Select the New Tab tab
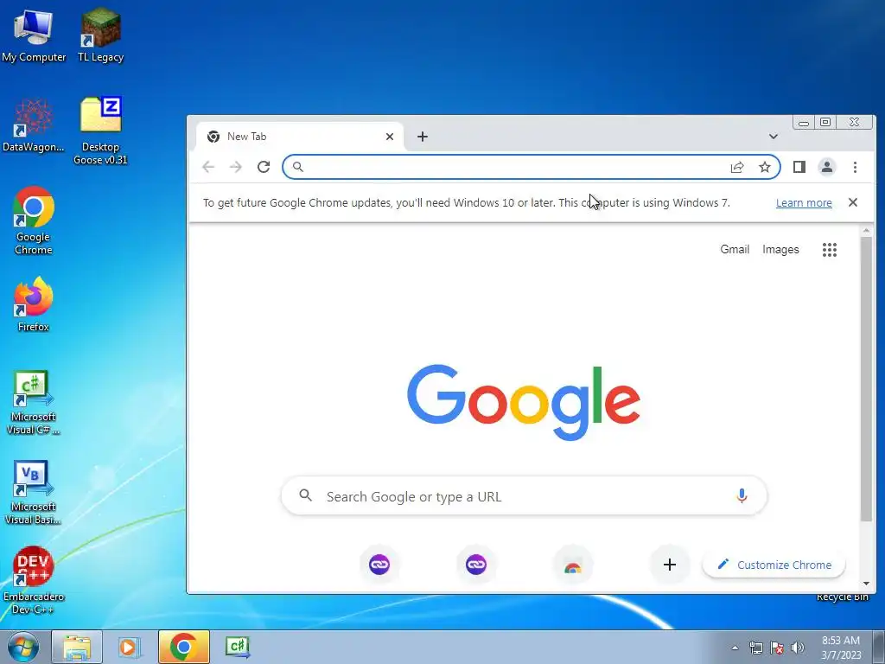Image resolution: width=885 pixels, height=664 pixels. 300,137
